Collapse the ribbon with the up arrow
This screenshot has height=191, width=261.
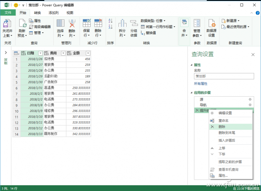tap(251, 13)
